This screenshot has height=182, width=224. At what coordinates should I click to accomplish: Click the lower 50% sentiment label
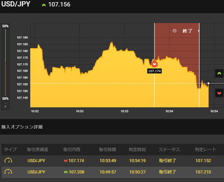(5, 99)
